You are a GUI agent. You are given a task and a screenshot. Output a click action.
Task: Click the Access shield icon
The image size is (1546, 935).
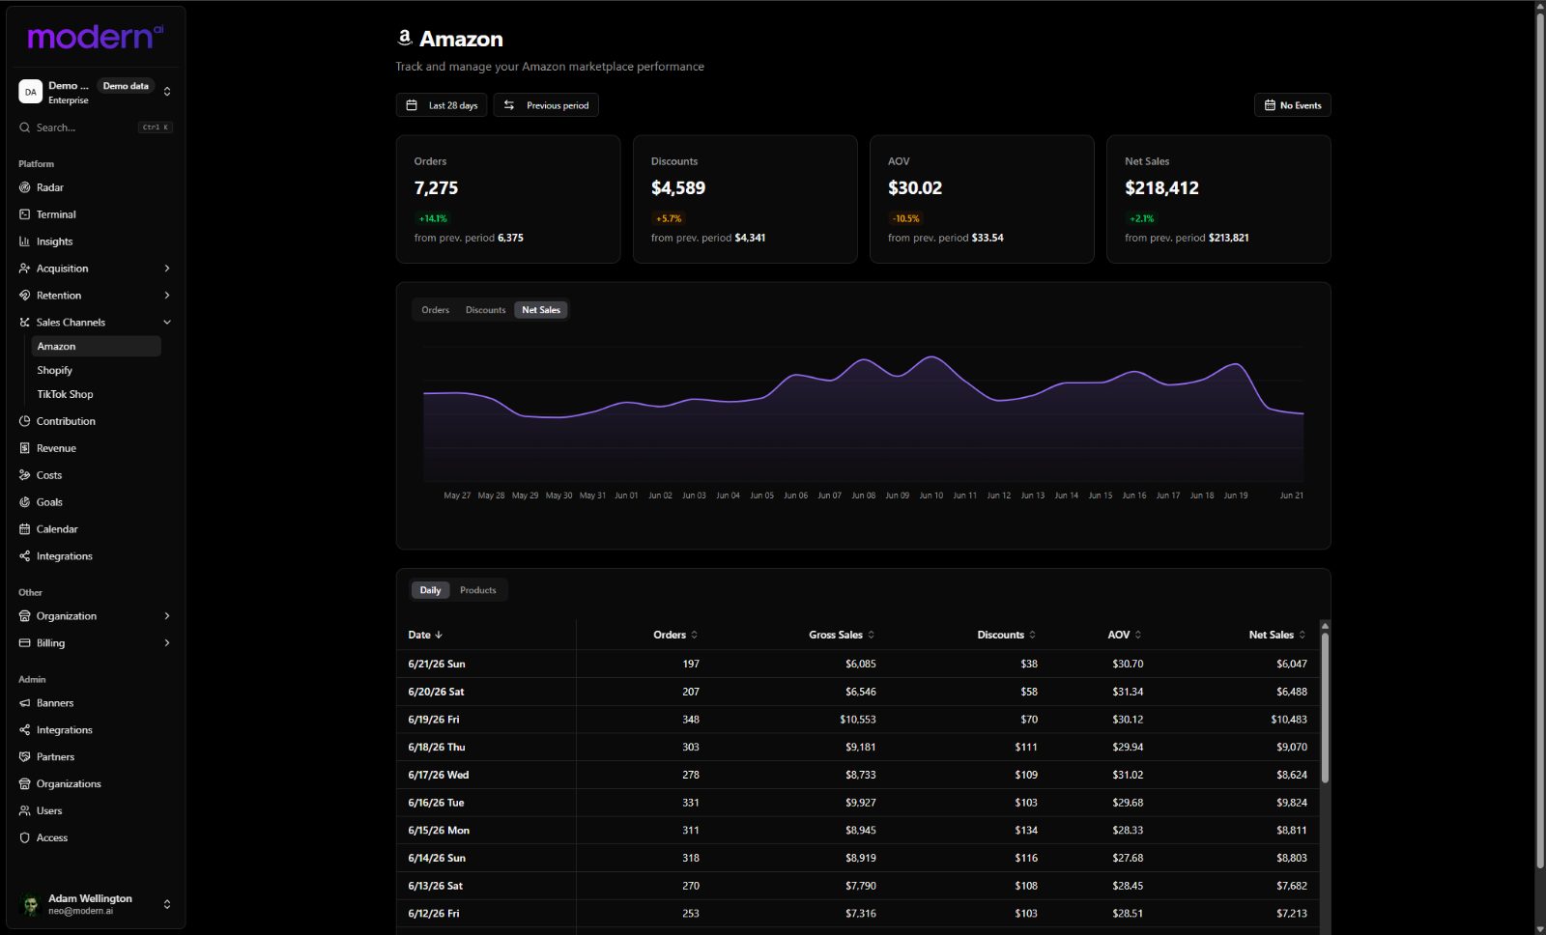[x=25, y=838]
